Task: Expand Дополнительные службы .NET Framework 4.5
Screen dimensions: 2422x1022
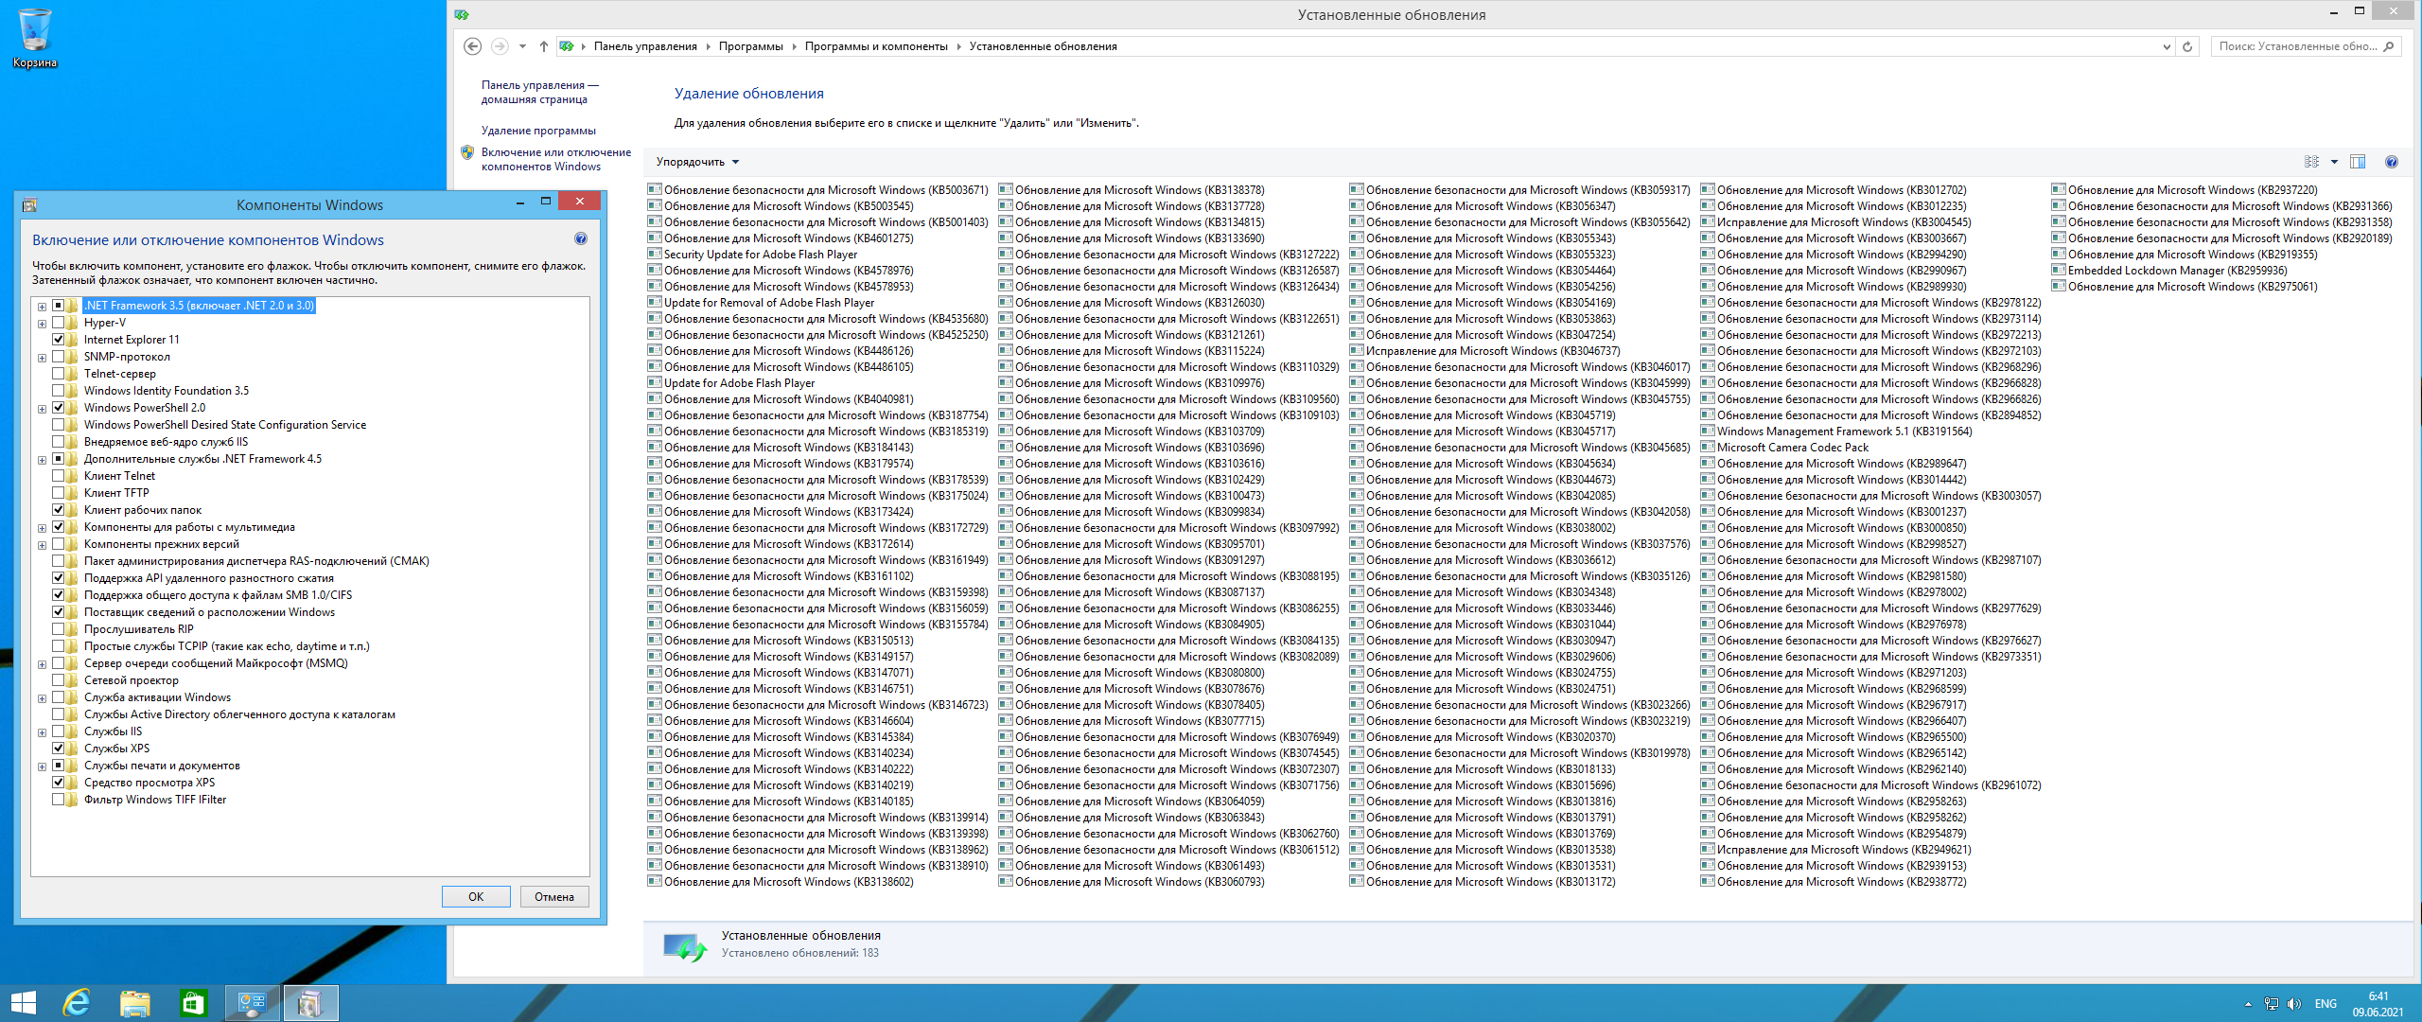Action: [x=42, y=460]
